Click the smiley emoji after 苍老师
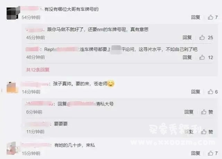Screen dimensions: 222x159 pos(111,83)
